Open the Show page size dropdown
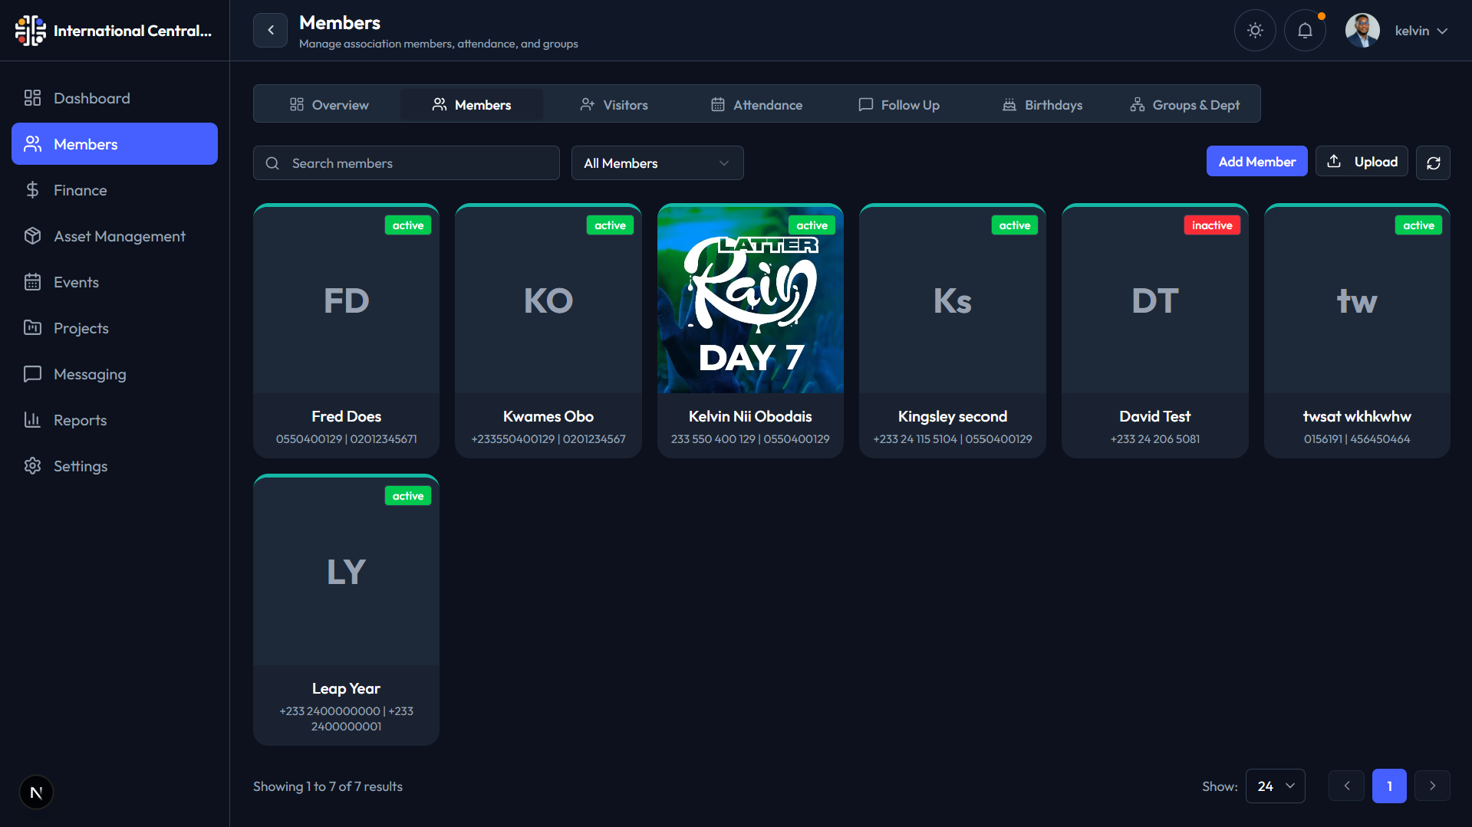 pos(1275,786)
